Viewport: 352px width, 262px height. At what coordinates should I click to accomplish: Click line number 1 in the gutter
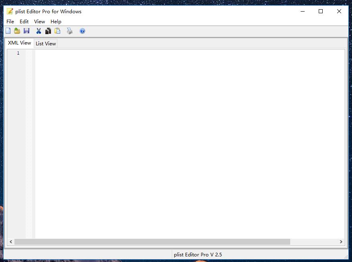(x=18, y=53)
